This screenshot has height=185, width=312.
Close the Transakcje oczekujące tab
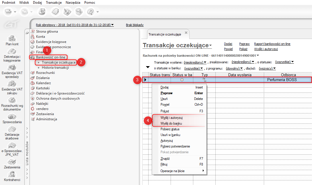[186, 33]
